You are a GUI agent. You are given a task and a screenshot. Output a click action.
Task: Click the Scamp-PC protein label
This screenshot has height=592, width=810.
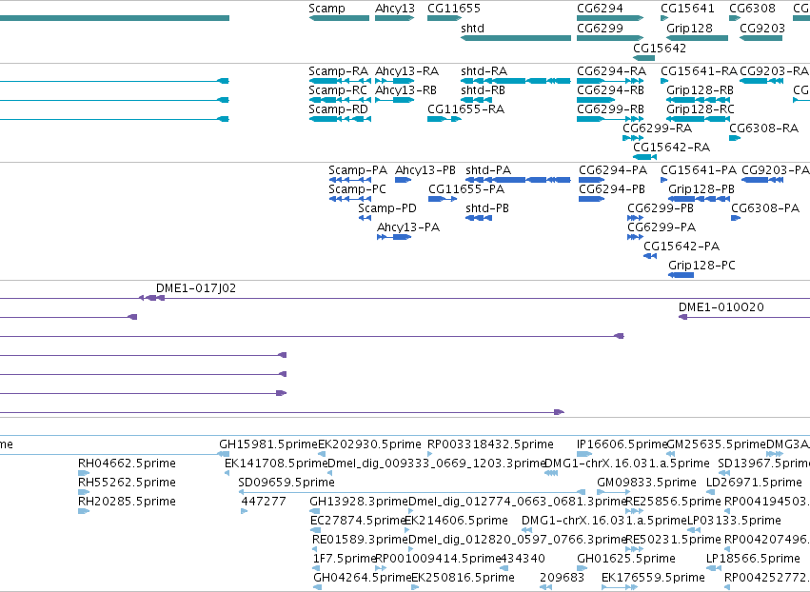point(358,189)
